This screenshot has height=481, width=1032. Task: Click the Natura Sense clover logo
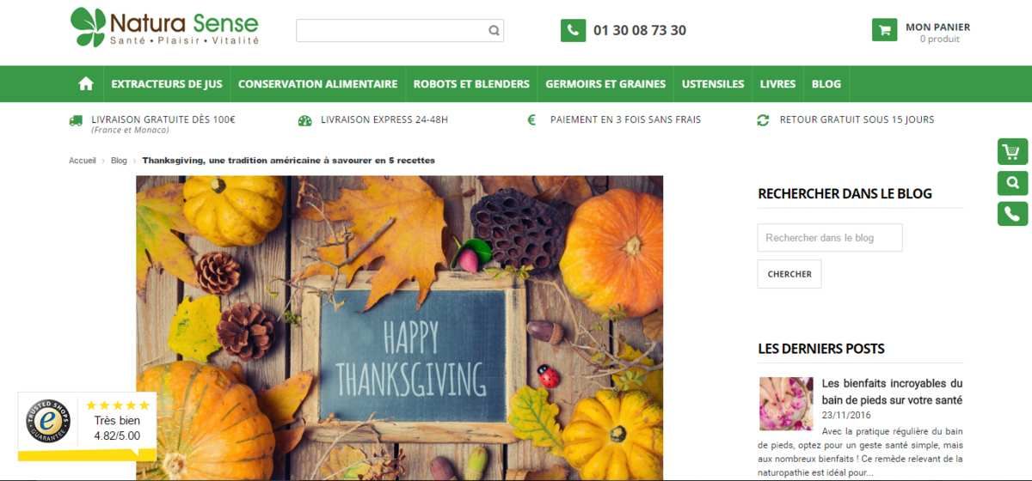click(88, 27)
